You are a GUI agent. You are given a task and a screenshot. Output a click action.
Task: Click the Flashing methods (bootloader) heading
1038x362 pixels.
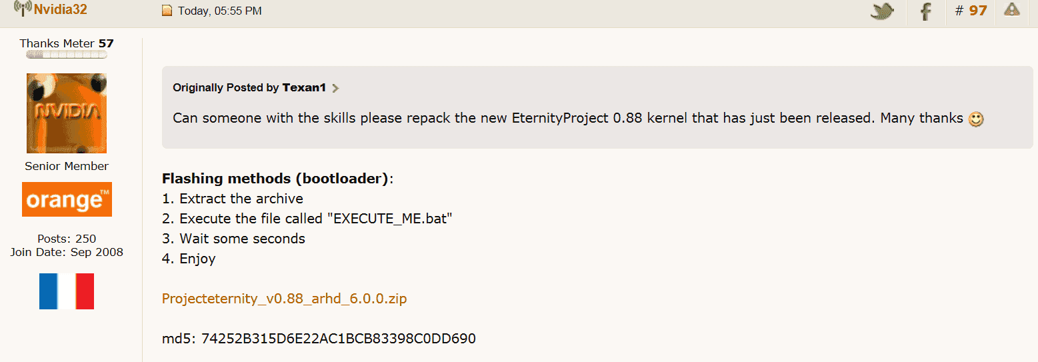click(x=275, y=179)
